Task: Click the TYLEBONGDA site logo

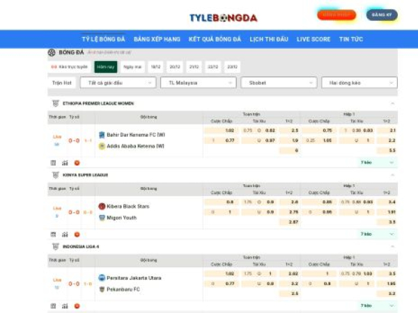Action: click(223, 17)
